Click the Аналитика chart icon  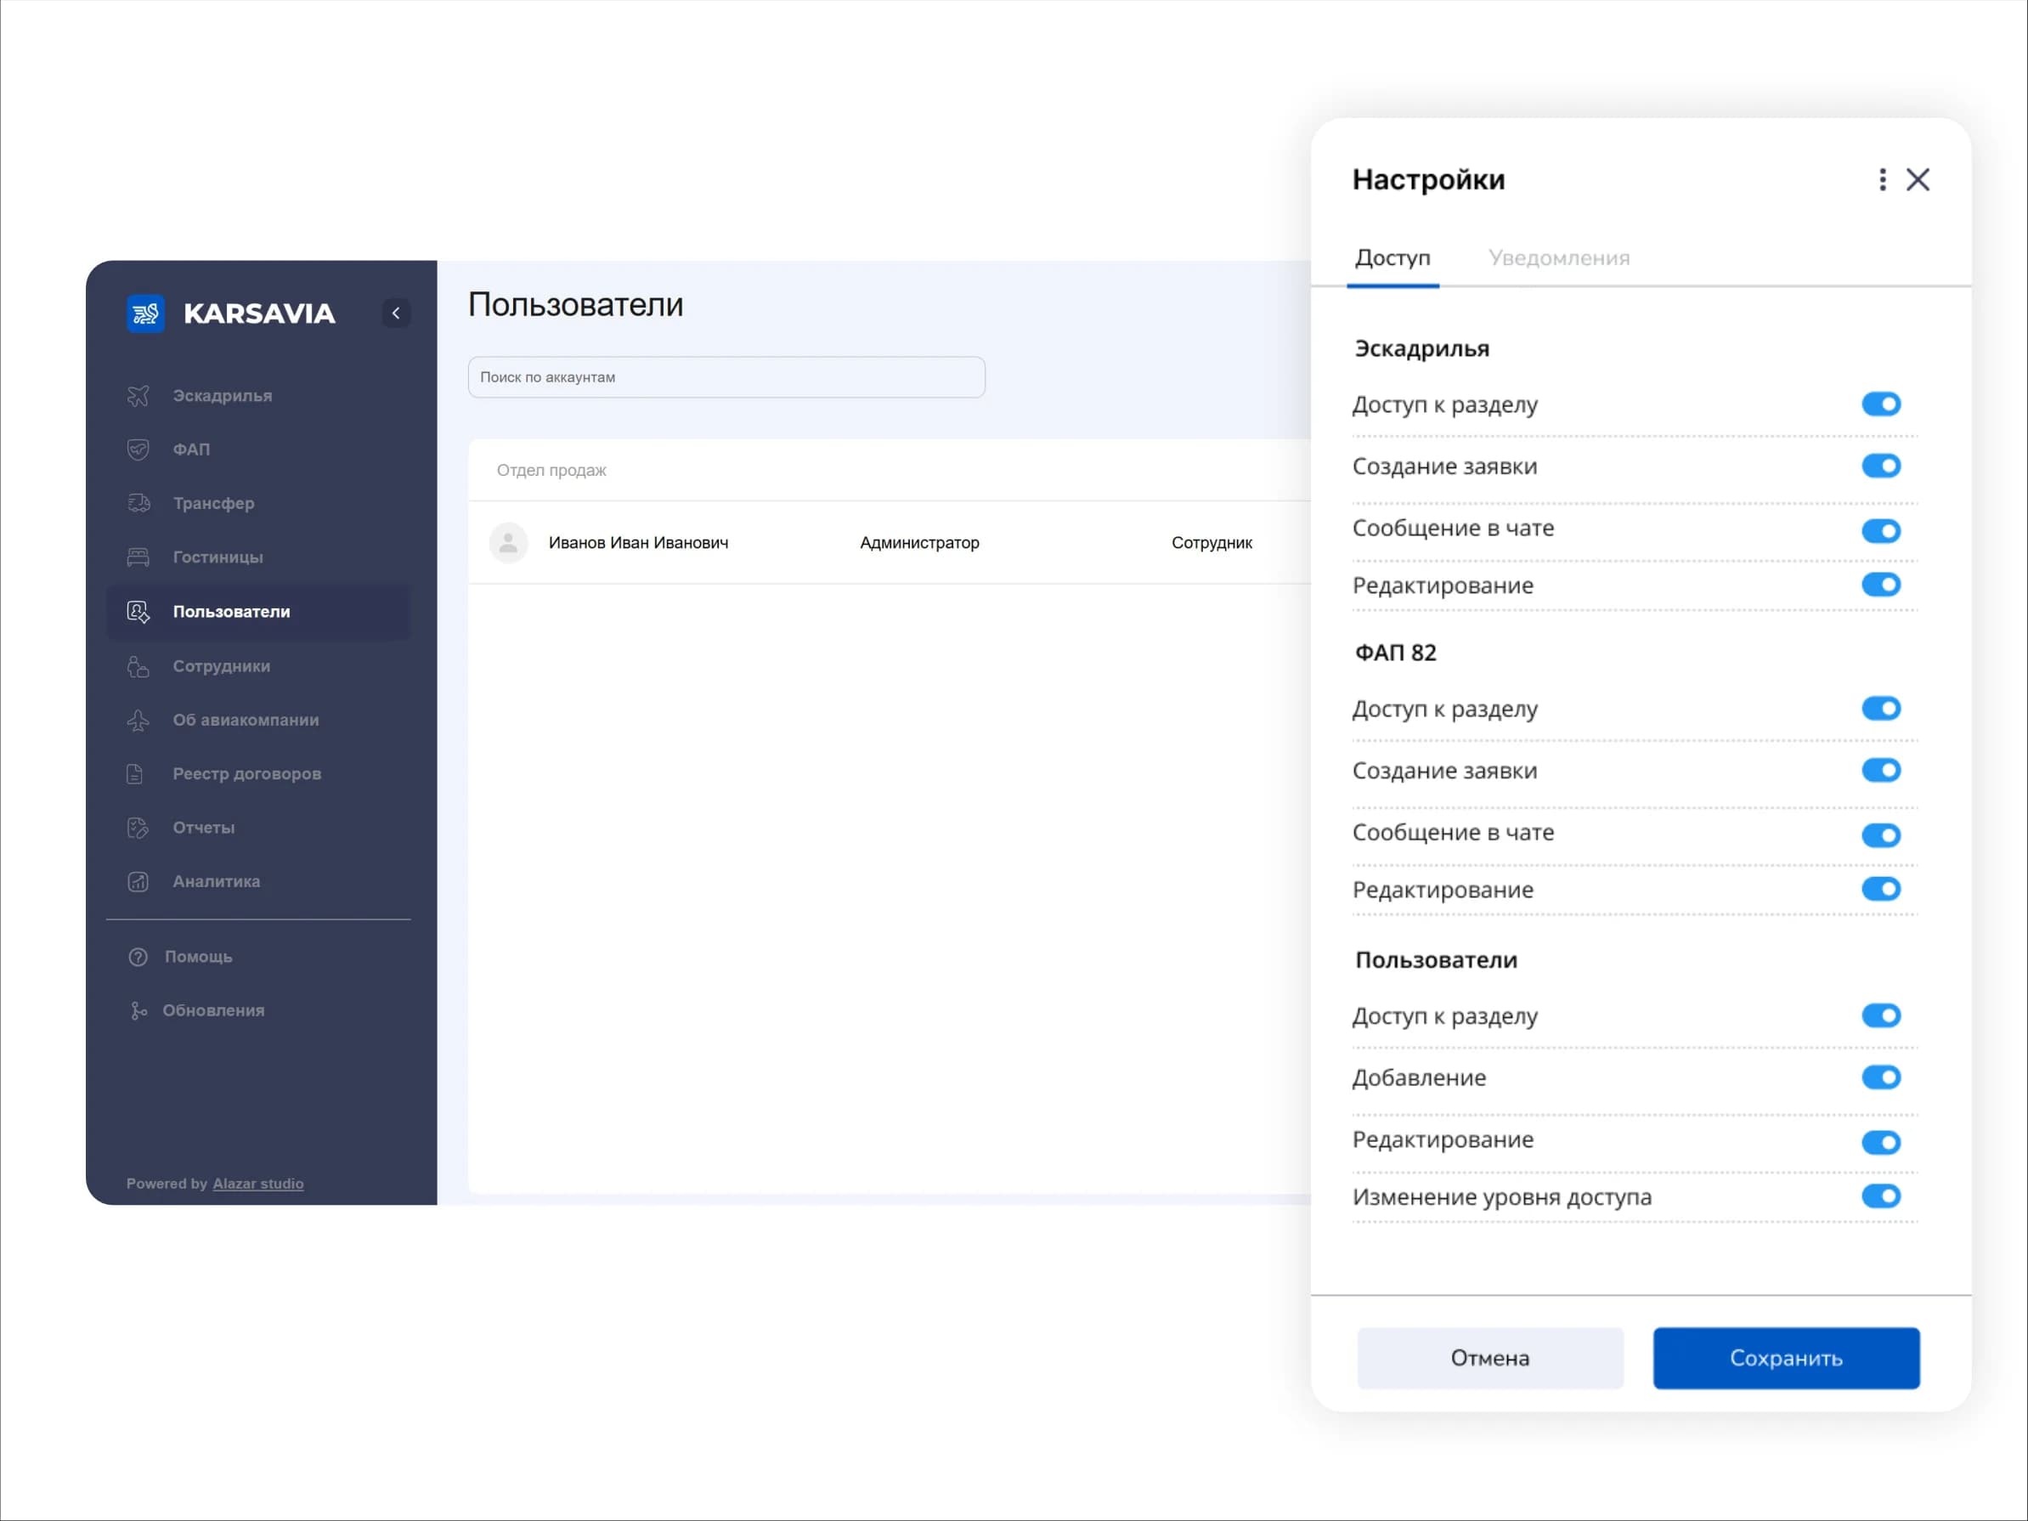(x=138, y=882)
